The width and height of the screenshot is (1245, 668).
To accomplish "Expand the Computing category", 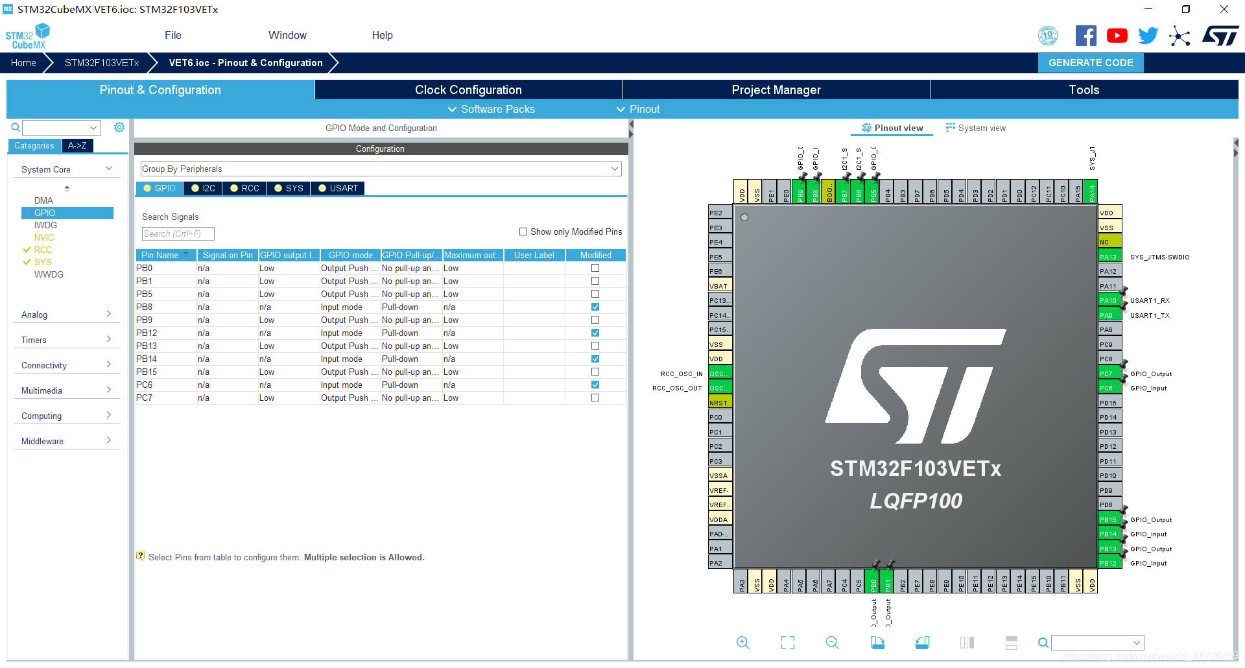I will pos(67,416).
